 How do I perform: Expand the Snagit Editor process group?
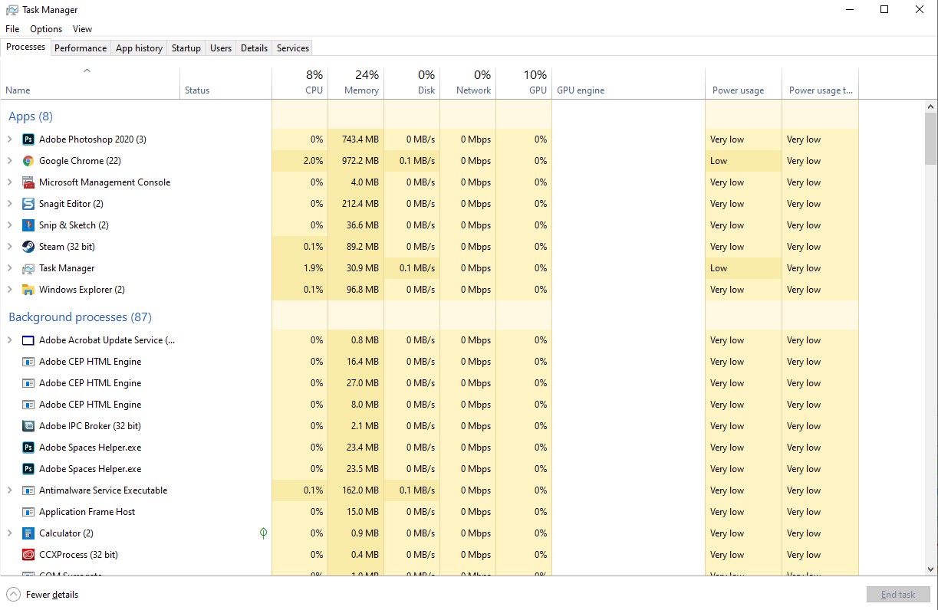tap(9, 204)
